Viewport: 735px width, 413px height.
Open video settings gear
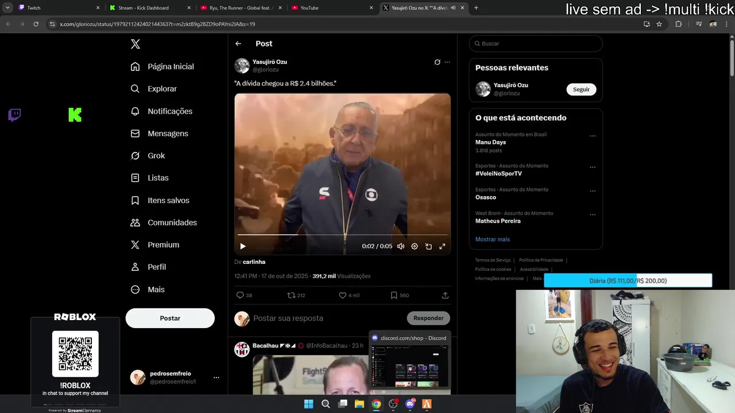pyautogui.click(x=415, y=246)
